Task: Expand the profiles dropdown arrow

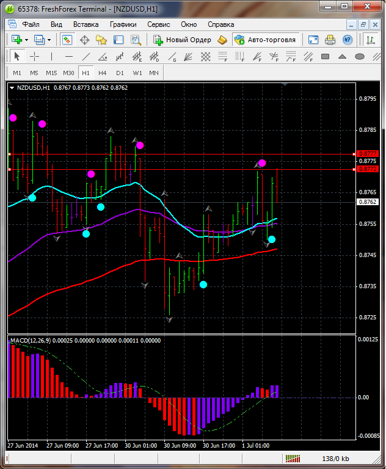Action: pos(49,40)
